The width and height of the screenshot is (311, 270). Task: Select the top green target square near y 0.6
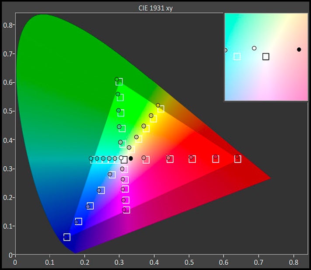[x=119, y=82]
